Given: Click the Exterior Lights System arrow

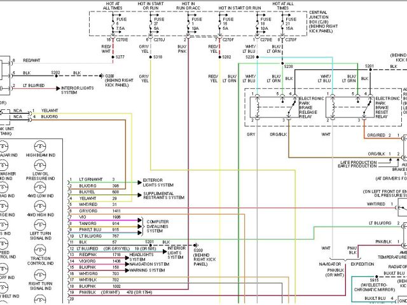Looking at the screenshot, I should pyautogui.click(x=140, y=182).
